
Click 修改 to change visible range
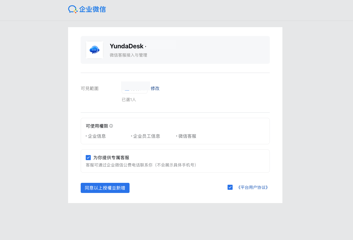[155, 88]
